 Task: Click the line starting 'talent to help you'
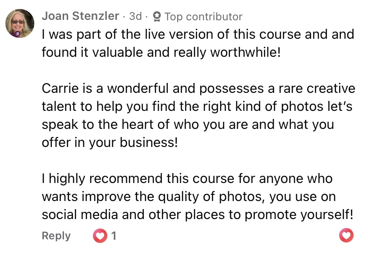pos(198,106)
